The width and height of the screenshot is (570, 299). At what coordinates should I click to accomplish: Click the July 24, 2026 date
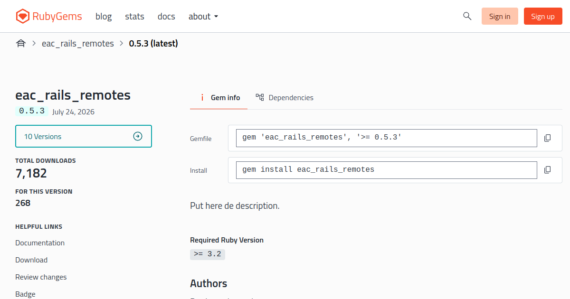click(x=74, y=112)
